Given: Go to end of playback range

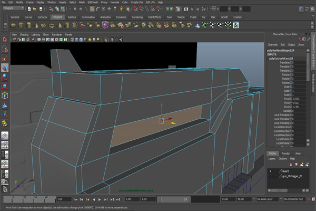Looking at the screenshot, I should pyautogui.click(x=118, y=199).
